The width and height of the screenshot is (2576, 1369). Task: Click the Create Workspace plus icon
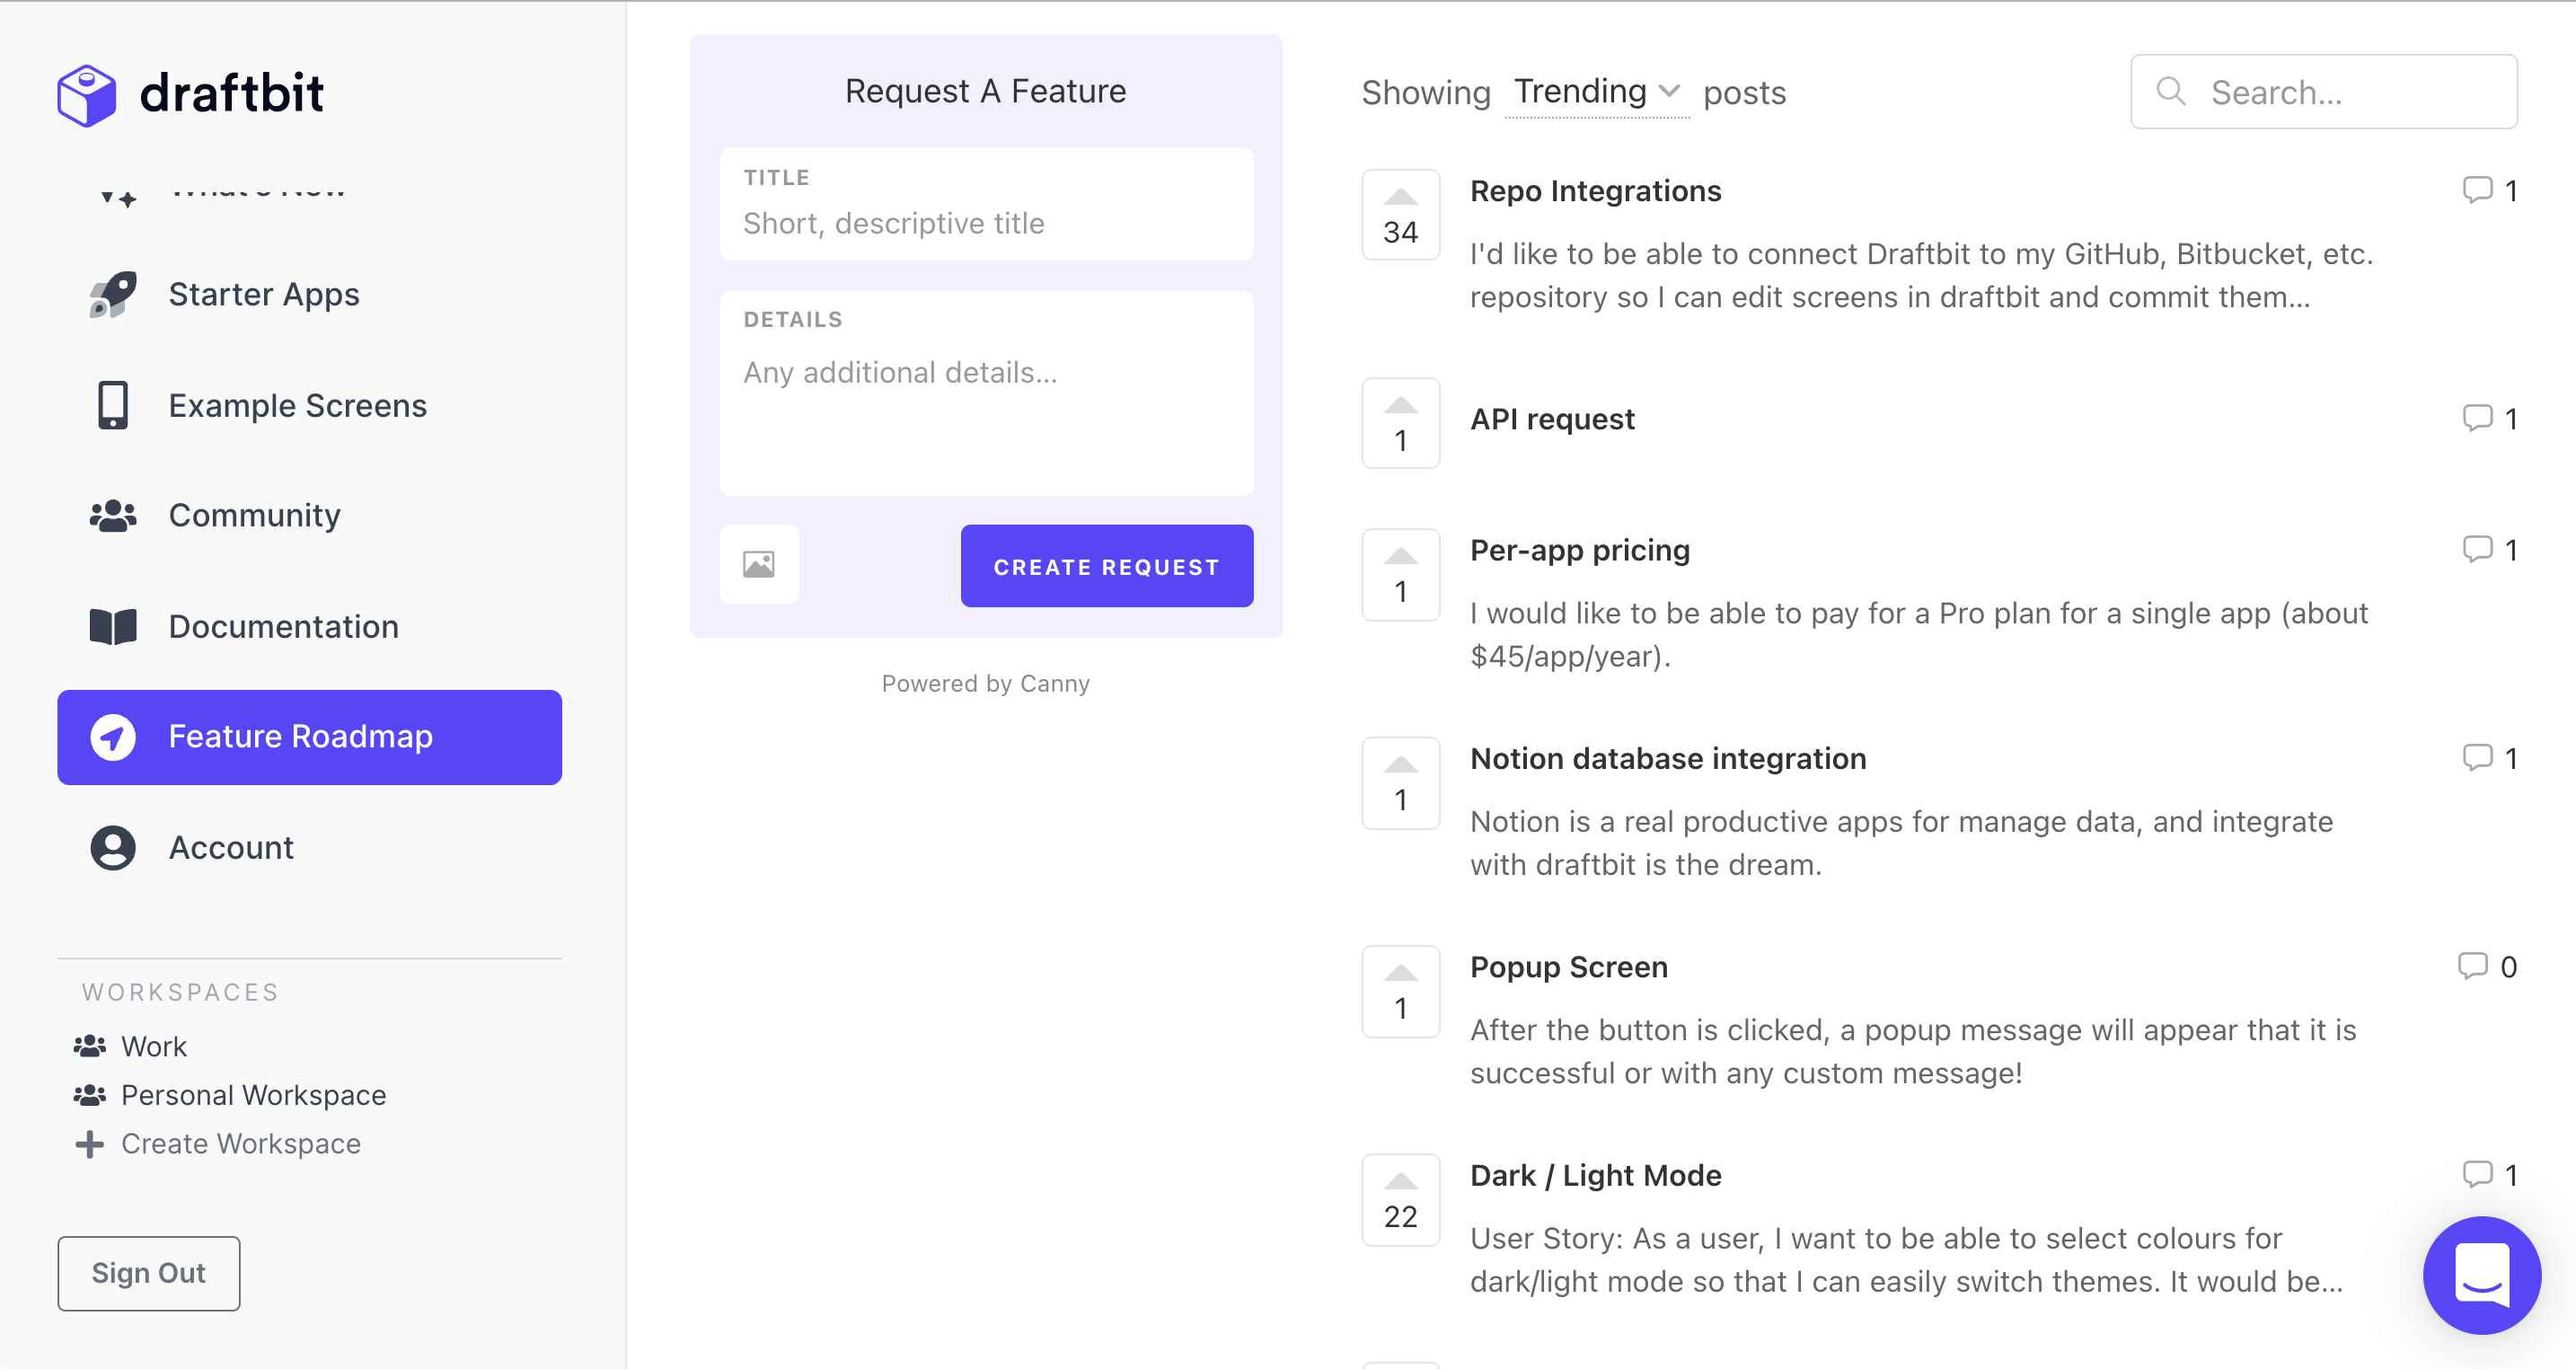[90, 1144]
